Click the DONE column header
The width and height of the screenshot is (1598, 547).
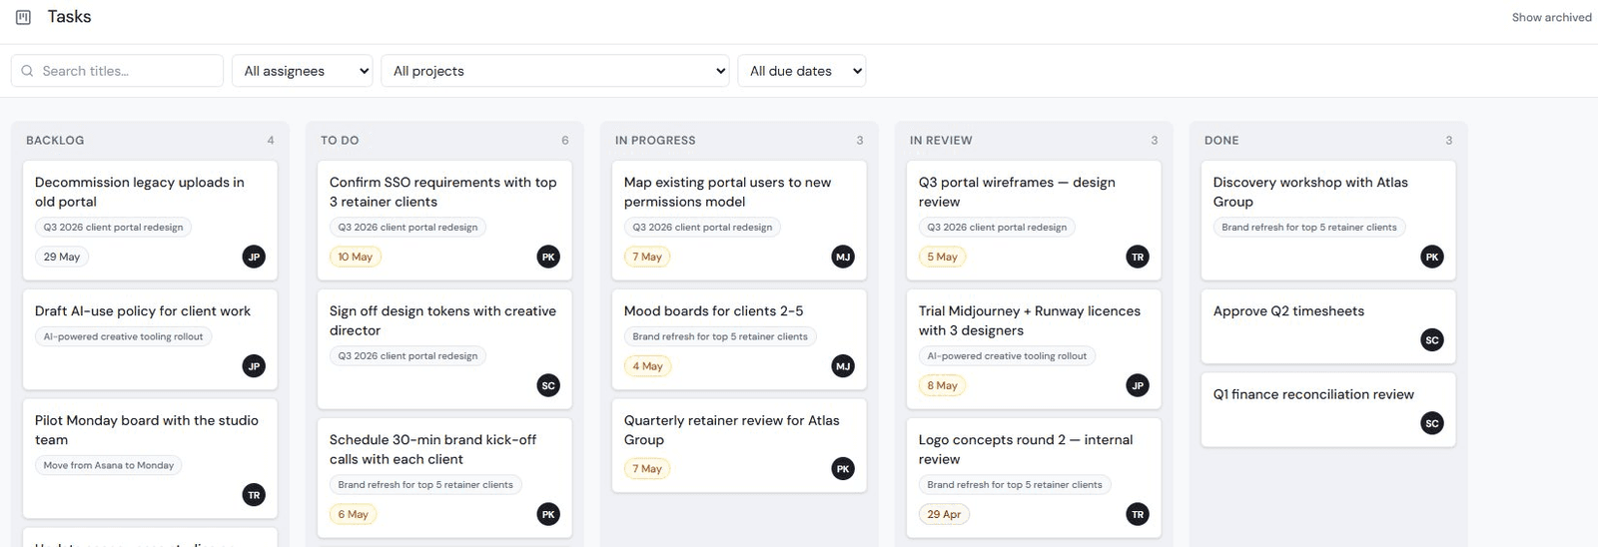click(1221, 141)
